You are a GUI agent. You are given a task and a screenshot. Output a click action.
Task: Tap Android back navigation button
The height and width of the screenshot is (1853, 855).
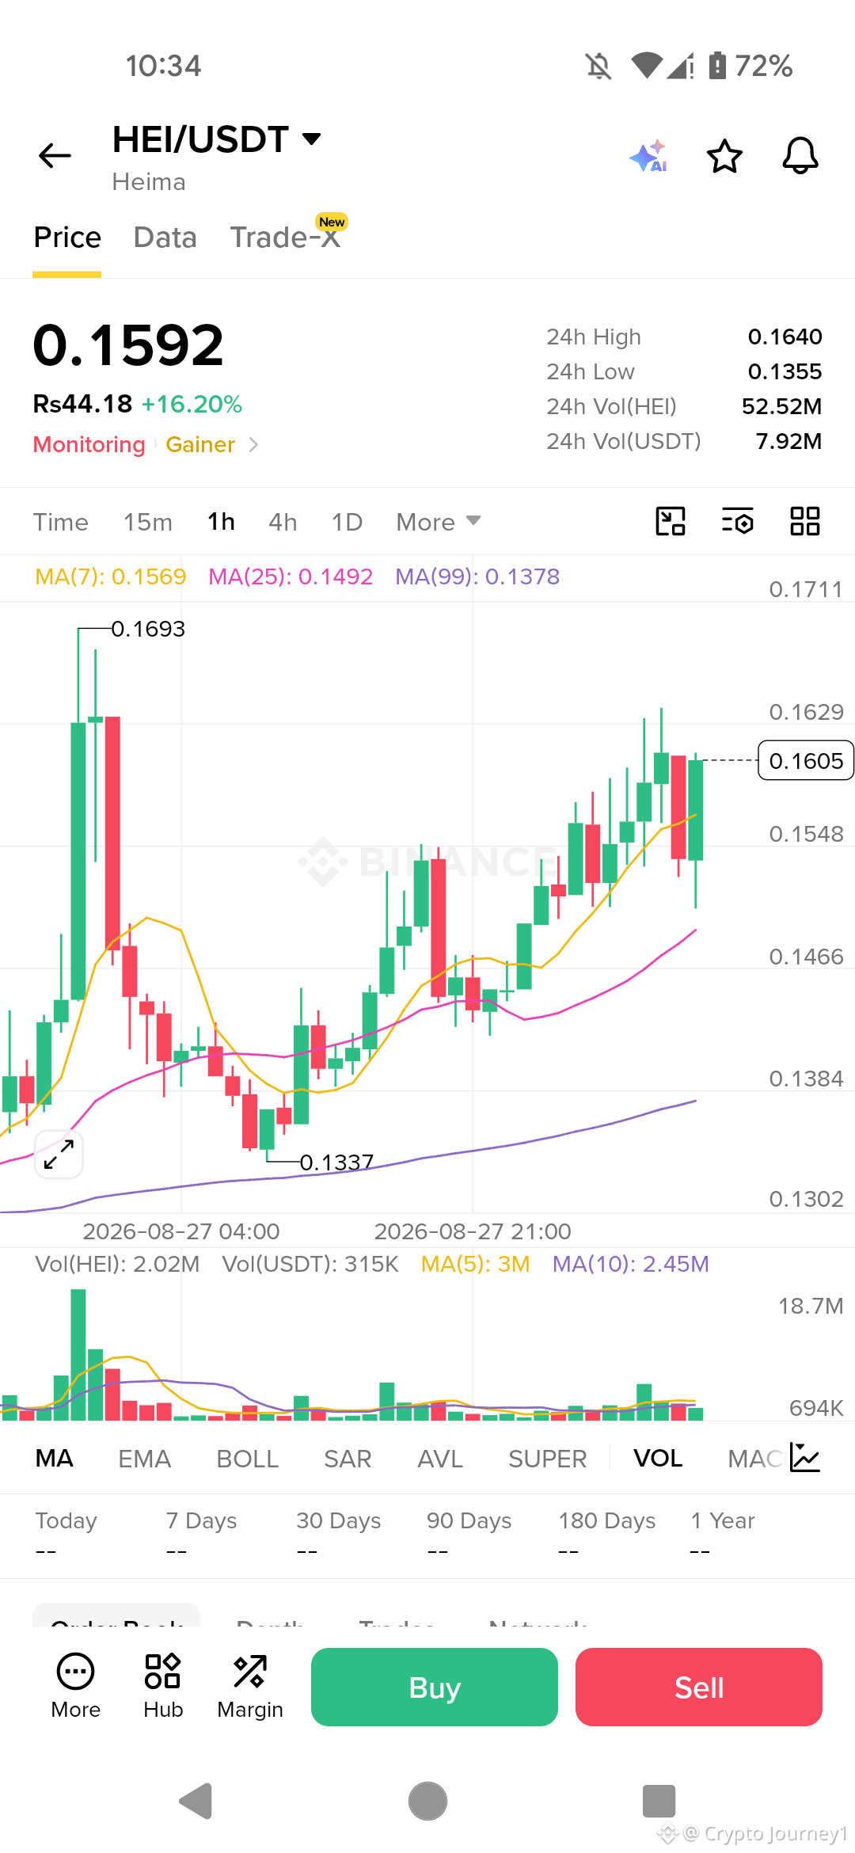(x=196, y=1802)
